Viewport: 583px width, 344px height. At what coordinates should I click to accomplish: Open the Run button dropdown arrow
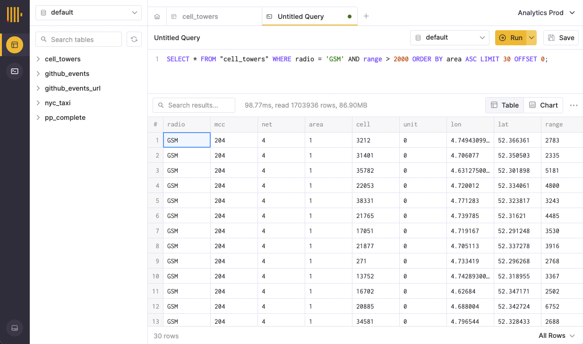pos(530,37)
